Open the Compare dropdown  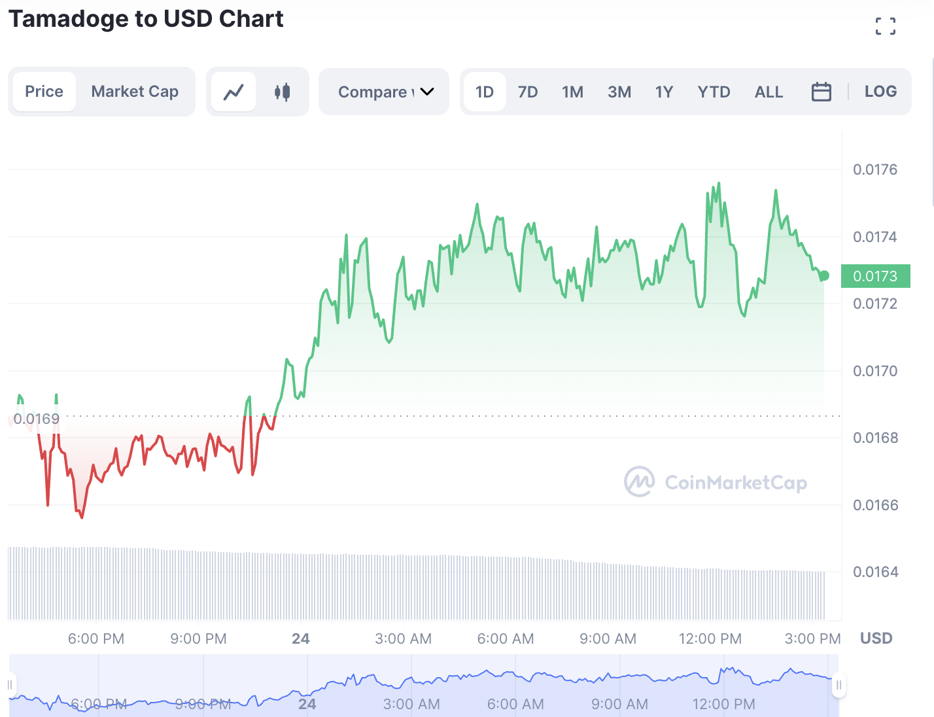[384, 92]
